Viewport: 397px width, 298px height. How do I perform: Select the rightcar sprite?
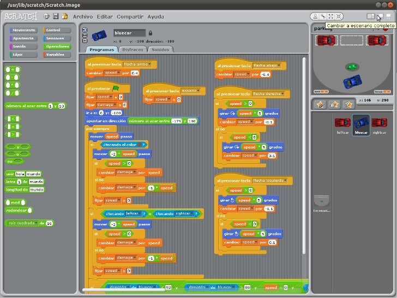tap(380, 126)
